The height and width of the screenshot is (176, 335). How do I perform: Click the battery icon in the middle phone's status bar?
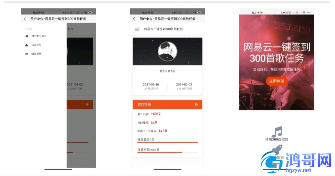200,13
